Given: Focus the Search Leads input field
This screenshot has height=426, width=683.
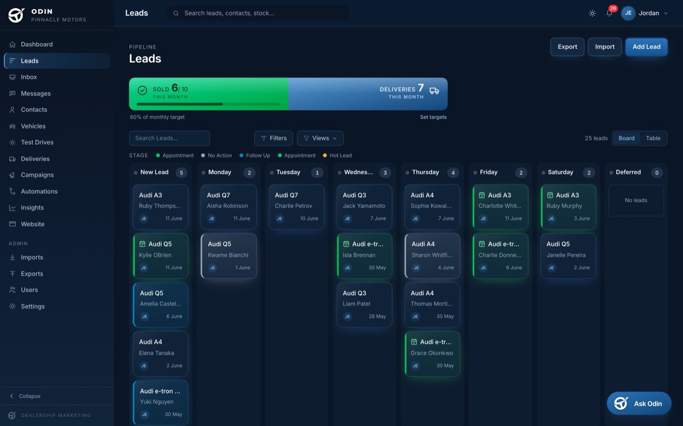Looking at the screenshot, I should [x=169, y=138].
